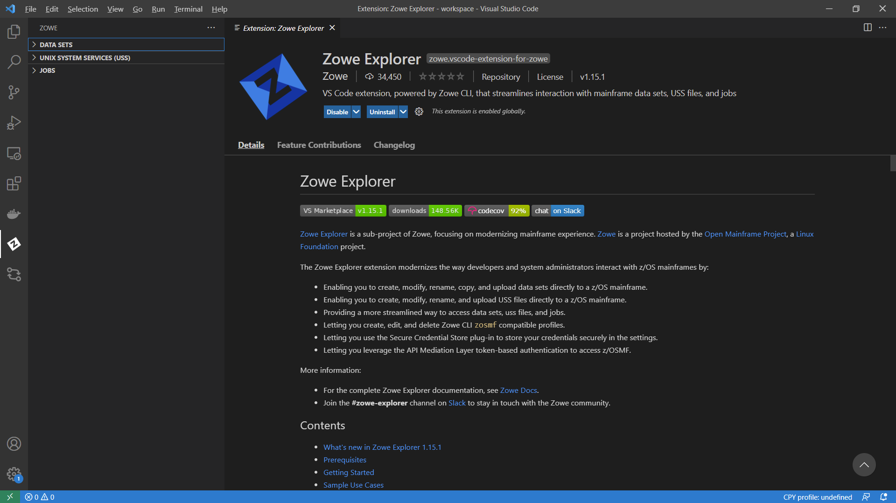Open the Extensions view icon
This screenshot has height=503, width=896.
14,183
